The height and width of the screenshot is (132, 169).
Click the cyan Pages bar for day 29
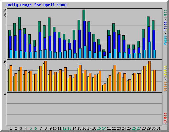150,50
